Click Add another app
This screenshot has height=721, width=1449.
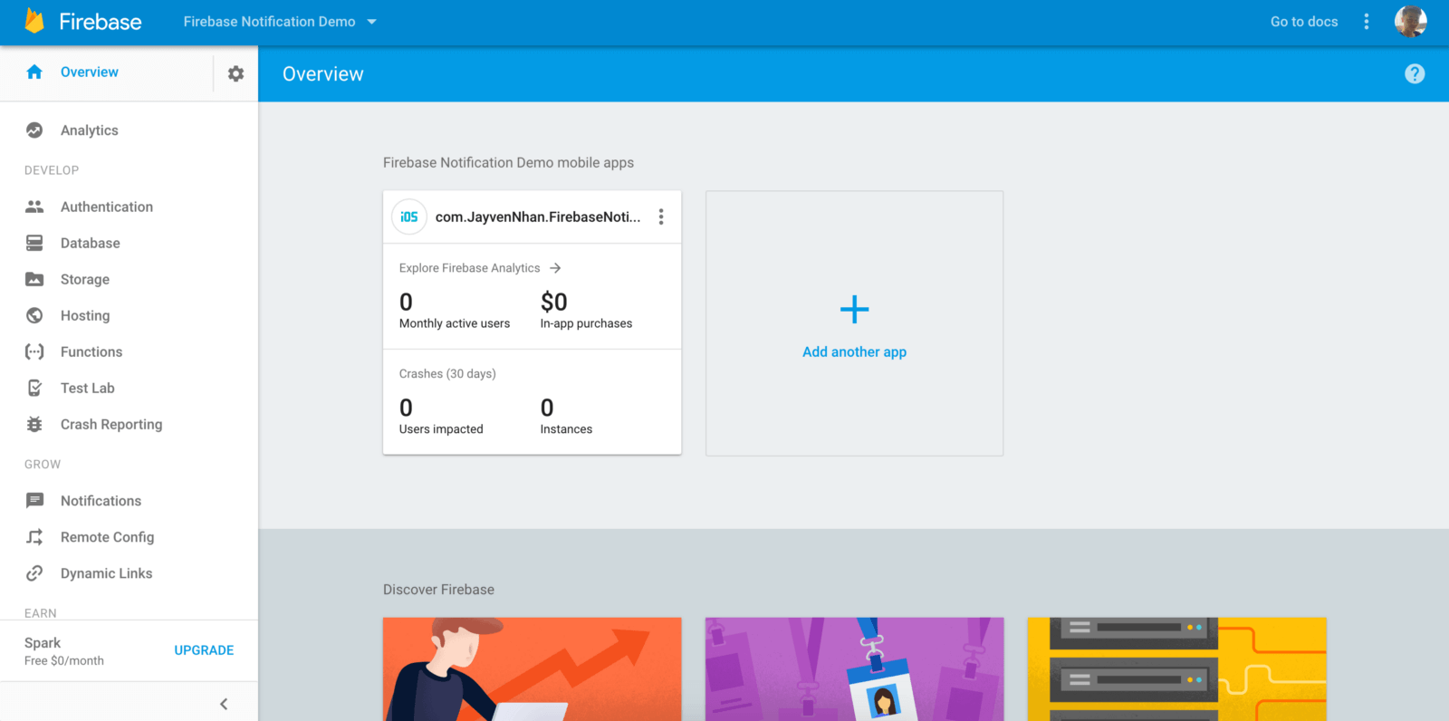tap(854, 351)
